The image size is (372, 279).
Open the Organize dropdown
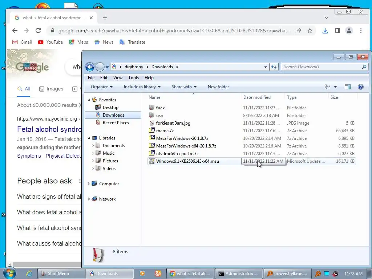coord(102,87)
